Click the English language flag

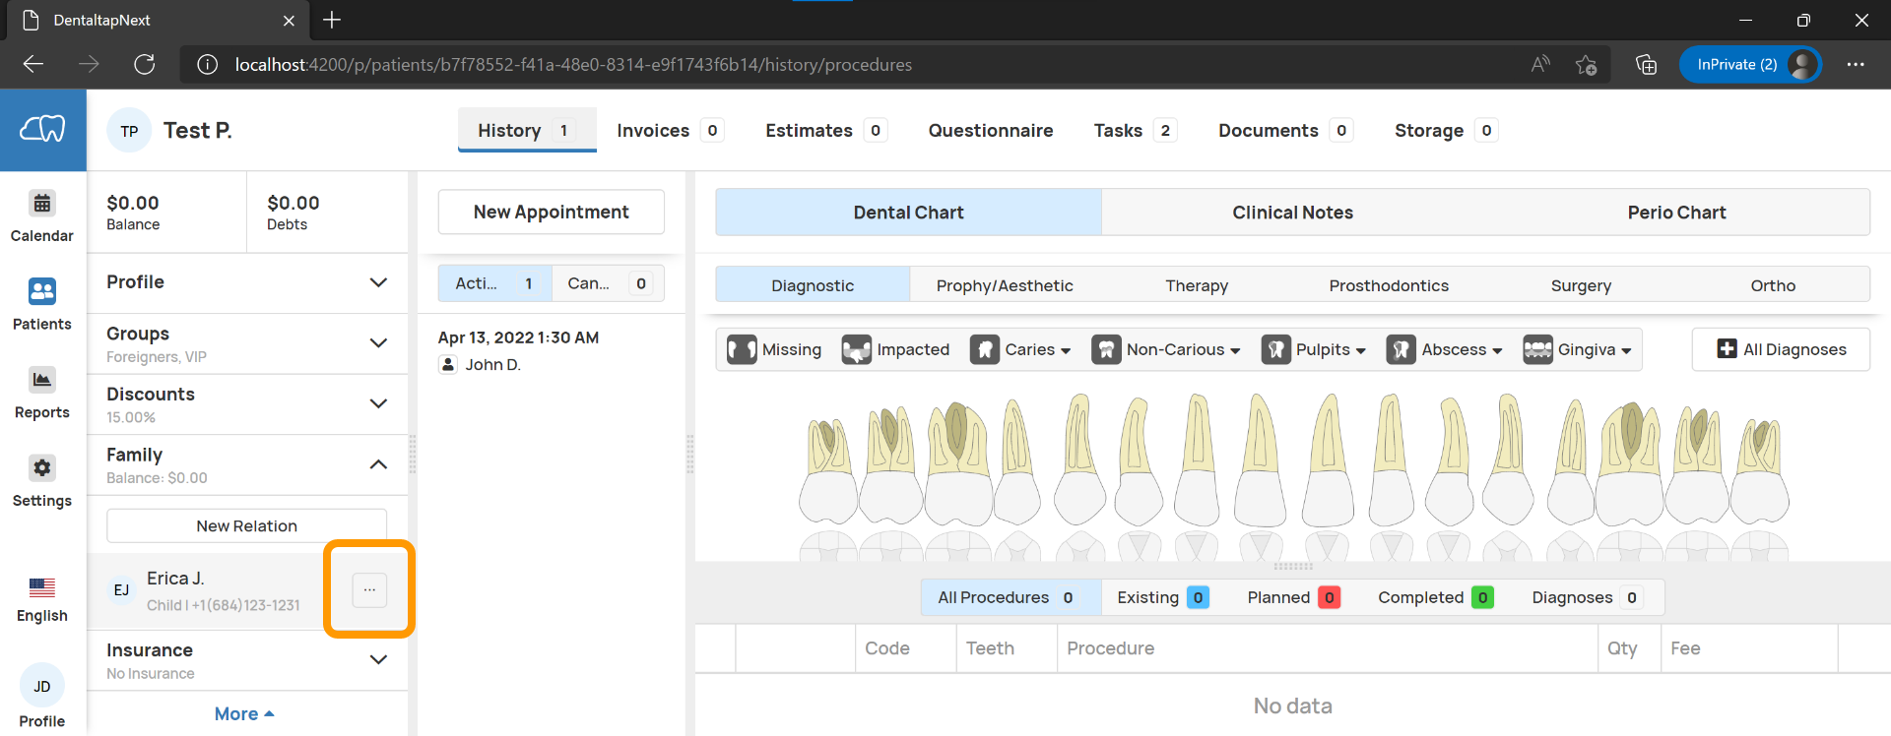pos(42,588)
